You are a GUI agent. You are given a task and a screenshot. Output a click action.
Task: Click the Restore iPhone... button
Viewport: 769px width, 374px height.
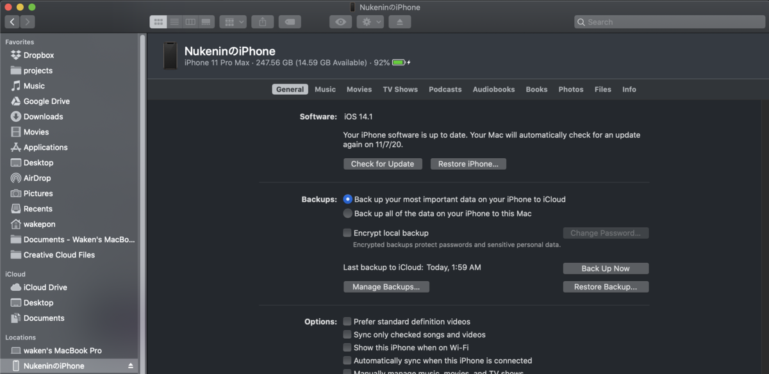pyautogui.click(x=468, y=164)
